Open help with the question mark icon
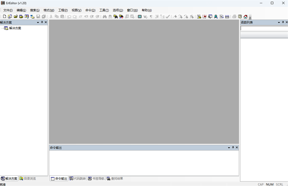Viewport: 288px width, 186px height. 240,17
